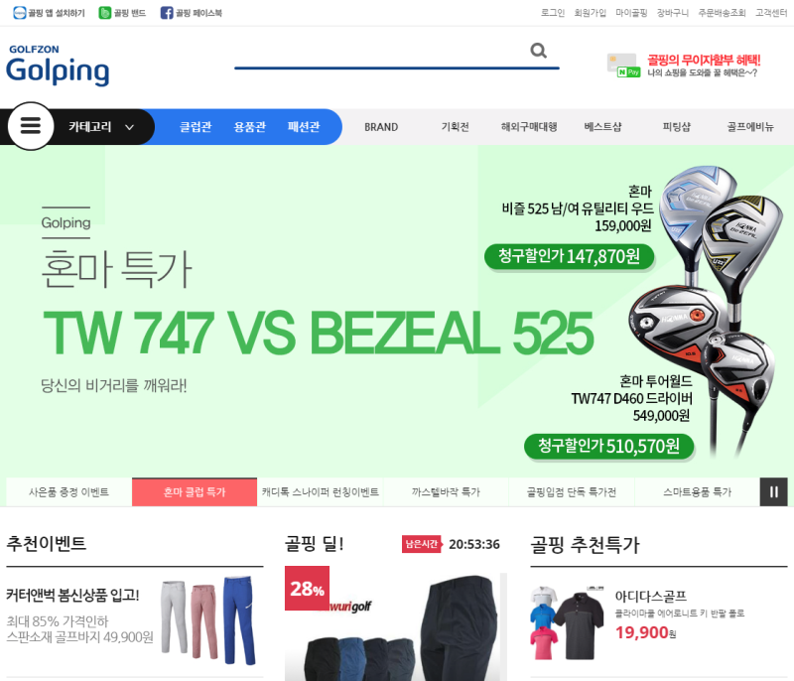
Task: Select the 패션관 menu item
Action: (304, 127)
